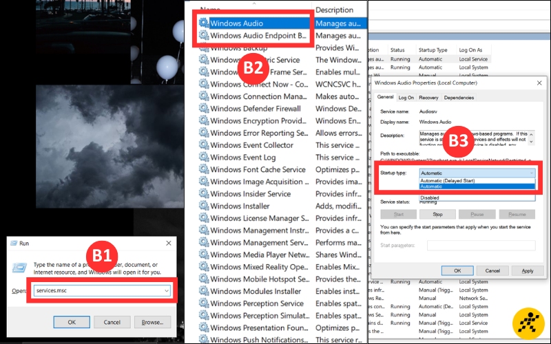The image size is (551, 344).
Task: Click the Windows Event Collector gear icon
Action: [x=203, y=145]
